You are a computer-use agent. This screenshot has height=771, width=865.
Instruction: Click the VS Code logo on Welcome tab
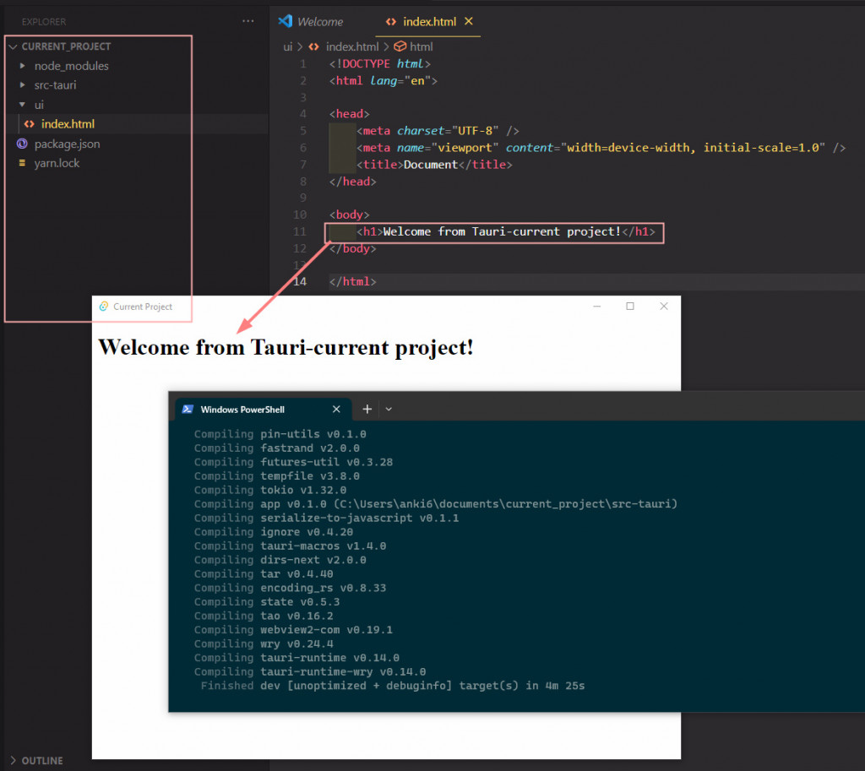286,21
